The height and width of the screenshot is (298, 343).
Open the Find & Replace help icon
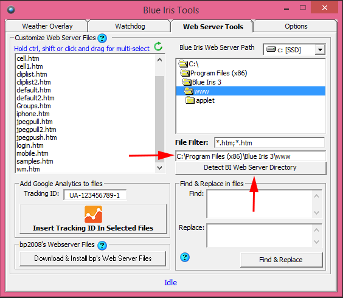185,257
